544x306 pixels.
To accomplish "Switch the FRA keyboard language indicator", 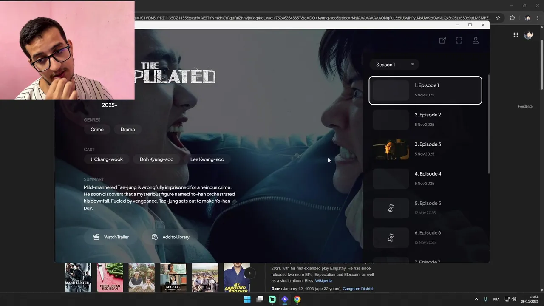I will [496, 300].
